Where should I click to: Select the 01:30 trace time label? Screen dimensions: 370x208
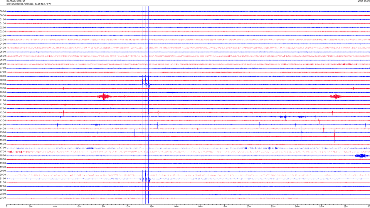coord(3,23)
